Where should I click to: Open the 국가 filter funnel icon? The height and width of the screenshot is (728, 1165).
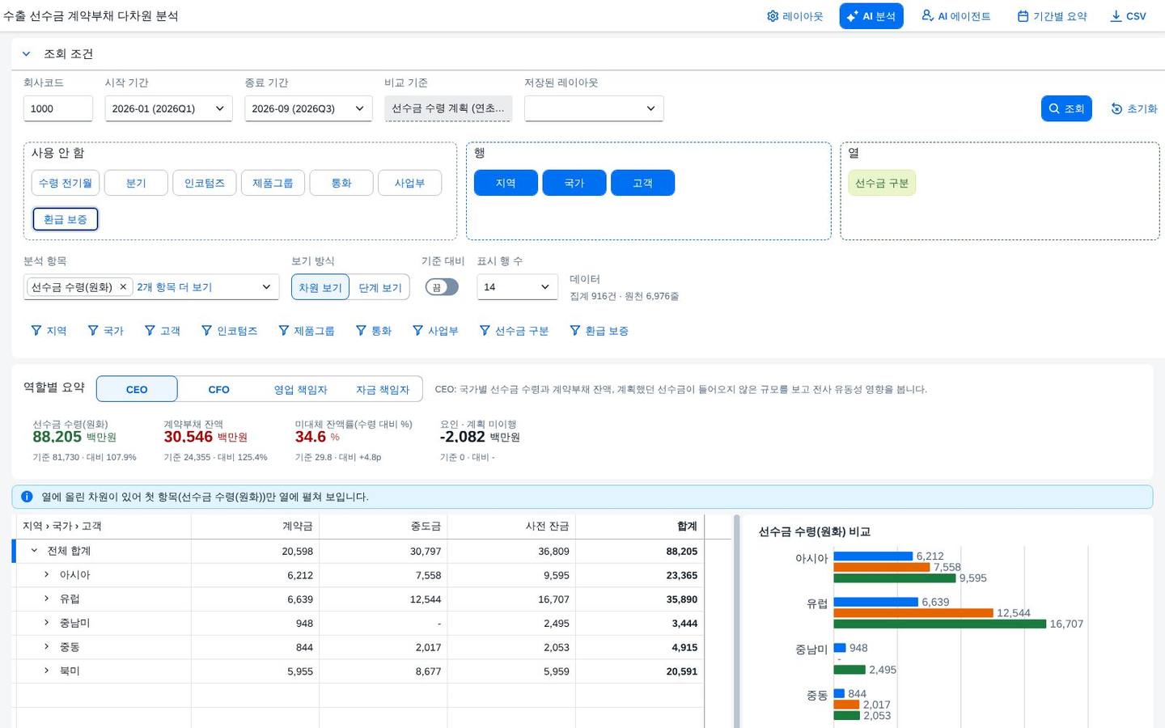(93, 330)
